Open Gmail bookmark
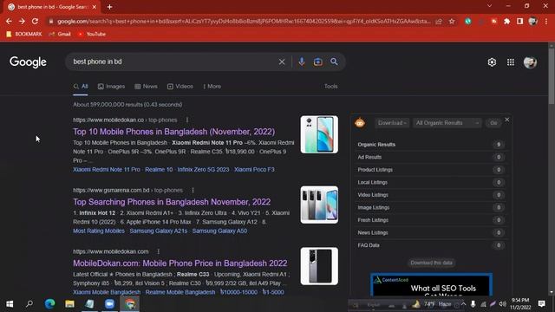This screenshot has height=312, width=555. [x=60, y=34]
